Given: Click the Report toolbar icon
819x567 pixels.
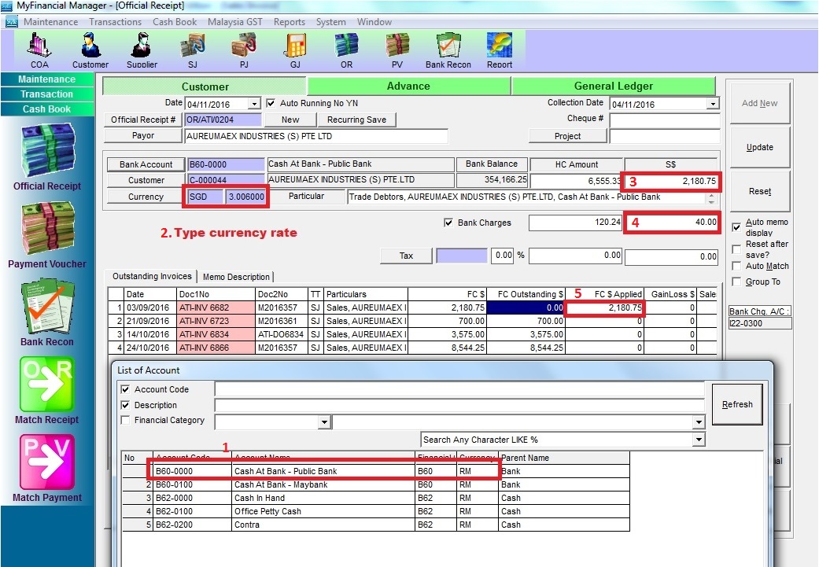Looking at the screenshot, I should coord(499,50).
